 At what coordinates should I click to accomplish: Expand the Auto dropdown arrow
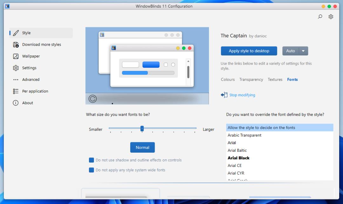pos(303,51)
